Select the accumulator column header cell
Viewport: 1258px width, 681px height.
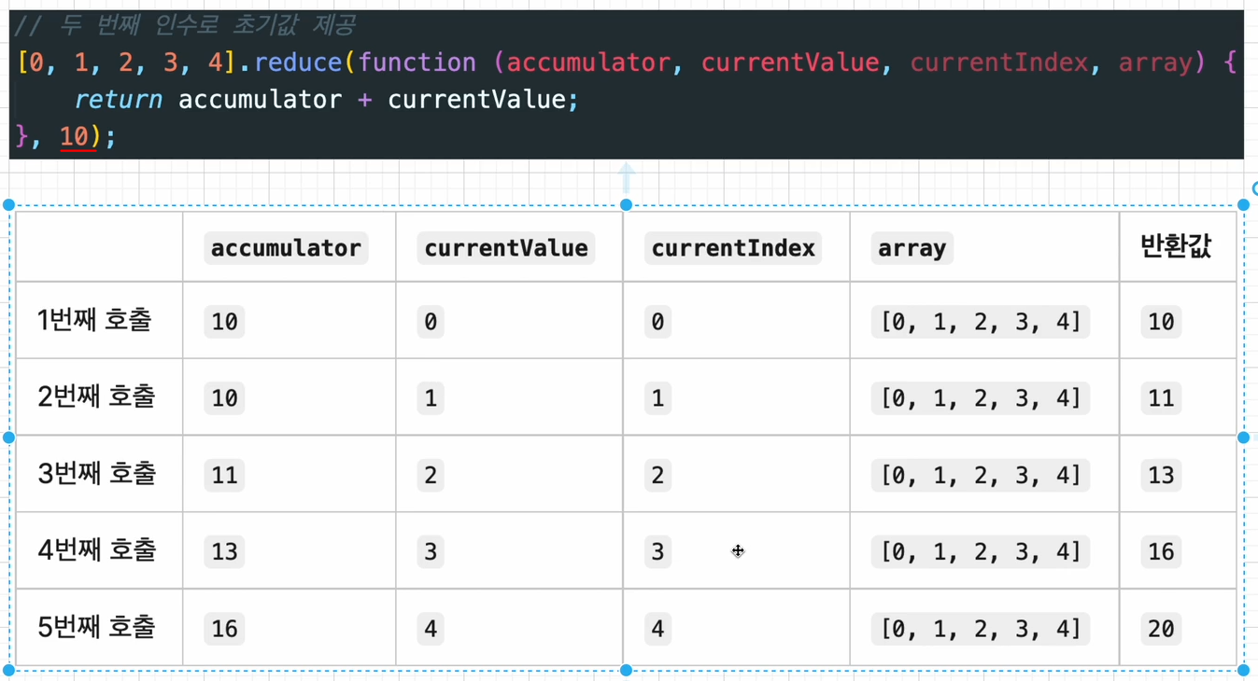coord(286,247)
